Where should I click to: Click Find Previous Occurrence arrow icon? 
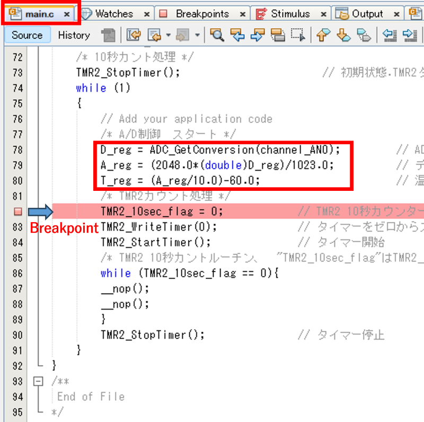tap(237, 36)
